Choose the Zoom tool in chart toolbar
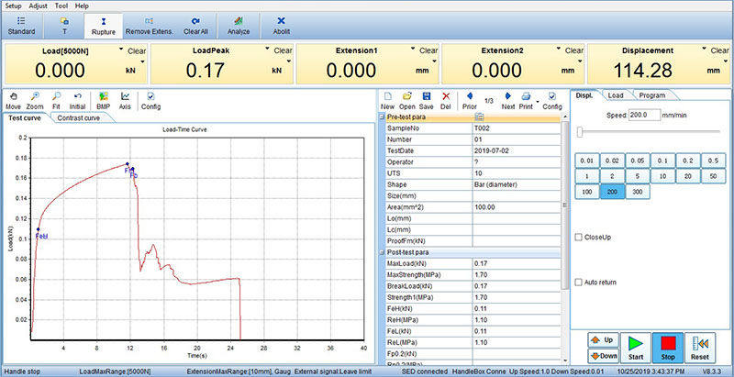This screenshot has width=734, height=377. point(34,100)
